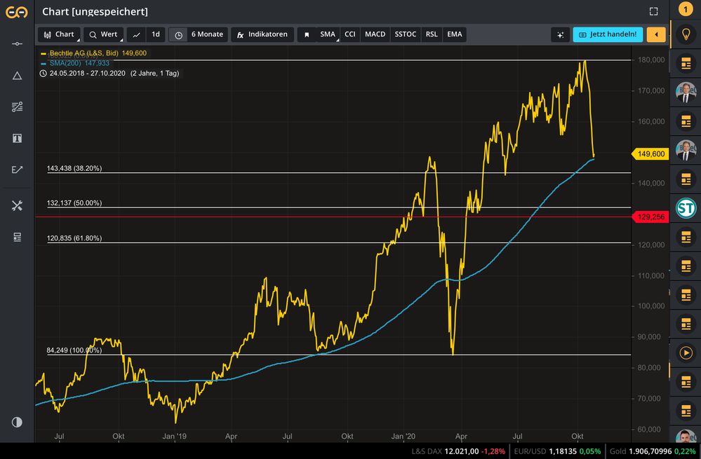
Task: Click the orange collapse arrow button
Action: coord(655,34)
